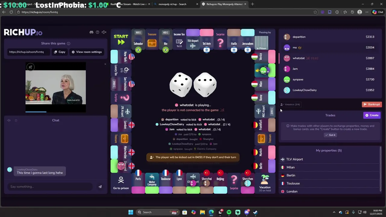Click the Income Tax tile
386x217 pixels.
179,39
